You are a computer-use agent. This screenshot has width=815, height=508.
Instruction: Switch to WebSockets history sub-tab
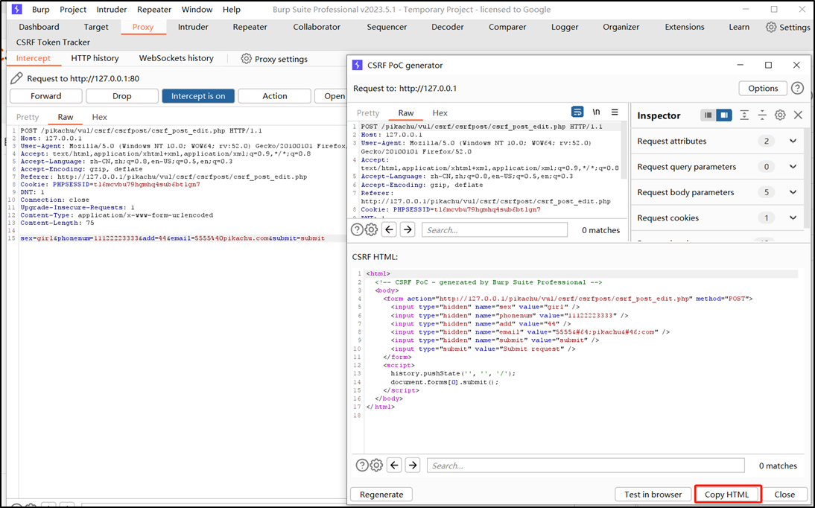click(x=177, y=58)
